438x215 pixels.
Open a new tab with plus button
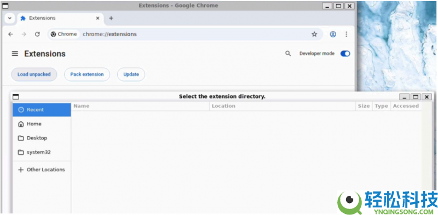click(x=111, y=18)
